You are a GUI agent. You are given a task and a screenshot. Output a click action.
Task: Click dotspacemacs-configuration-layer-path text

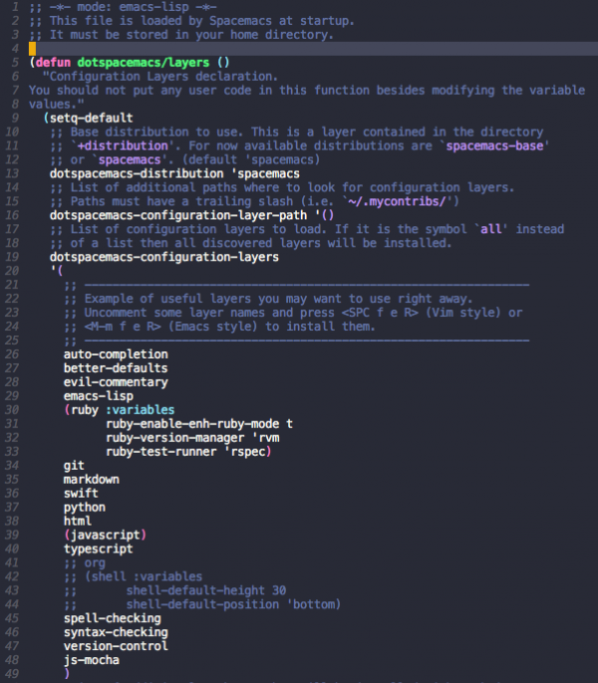(178, 215)
